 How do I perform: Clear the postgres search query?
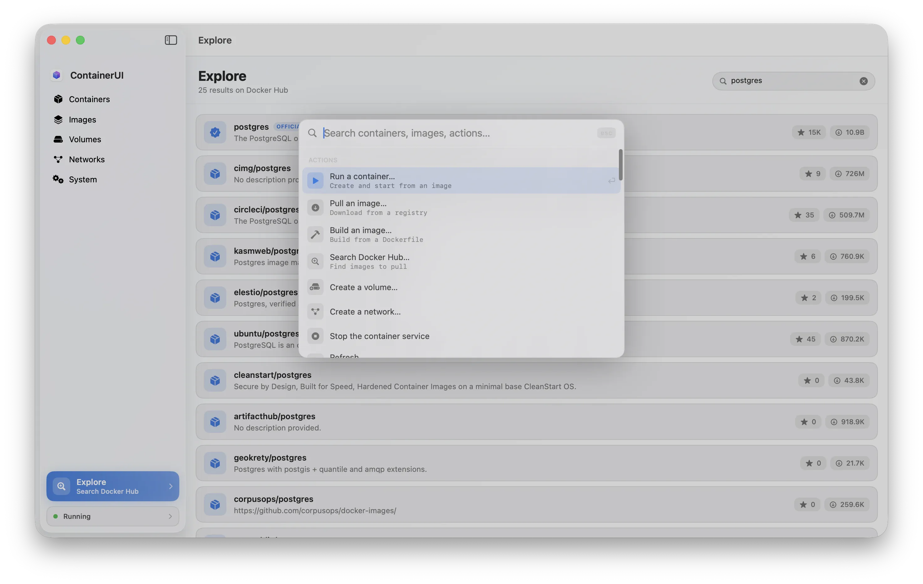click(863, 81)
